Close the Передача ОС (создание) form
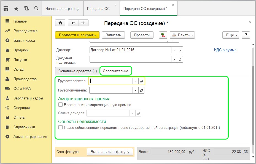 [250, 22]
